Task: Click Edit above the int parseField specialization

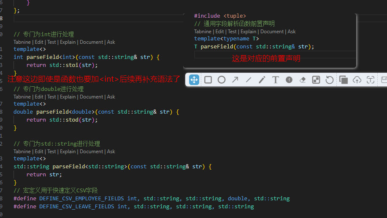Action: [x=39, y=42]
